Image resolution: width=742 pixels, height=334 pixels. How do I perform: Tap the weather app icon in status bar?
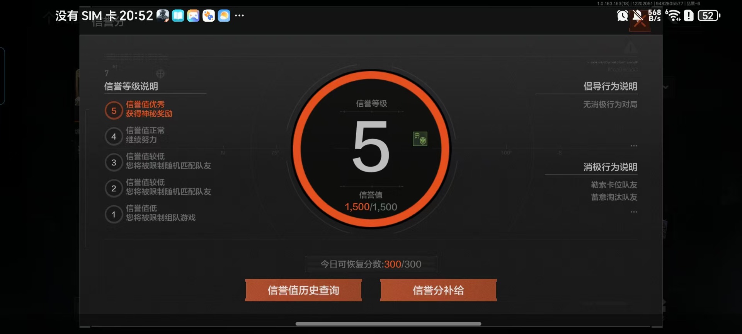tap(224, 15)
